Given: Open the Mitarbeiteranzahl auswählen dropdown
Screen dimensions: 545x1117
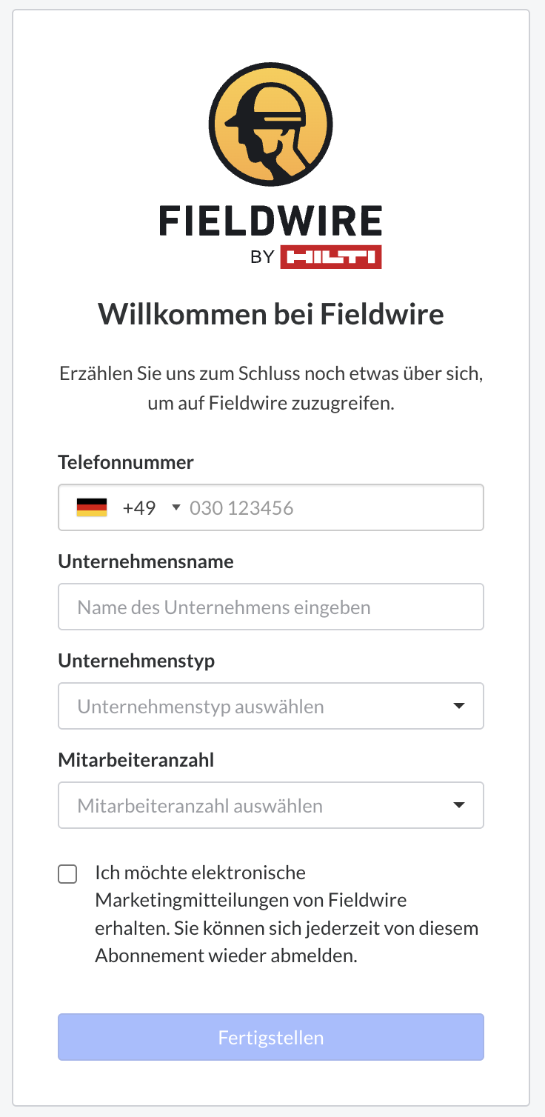Looking at the screenshot, I should coord(271,806).
